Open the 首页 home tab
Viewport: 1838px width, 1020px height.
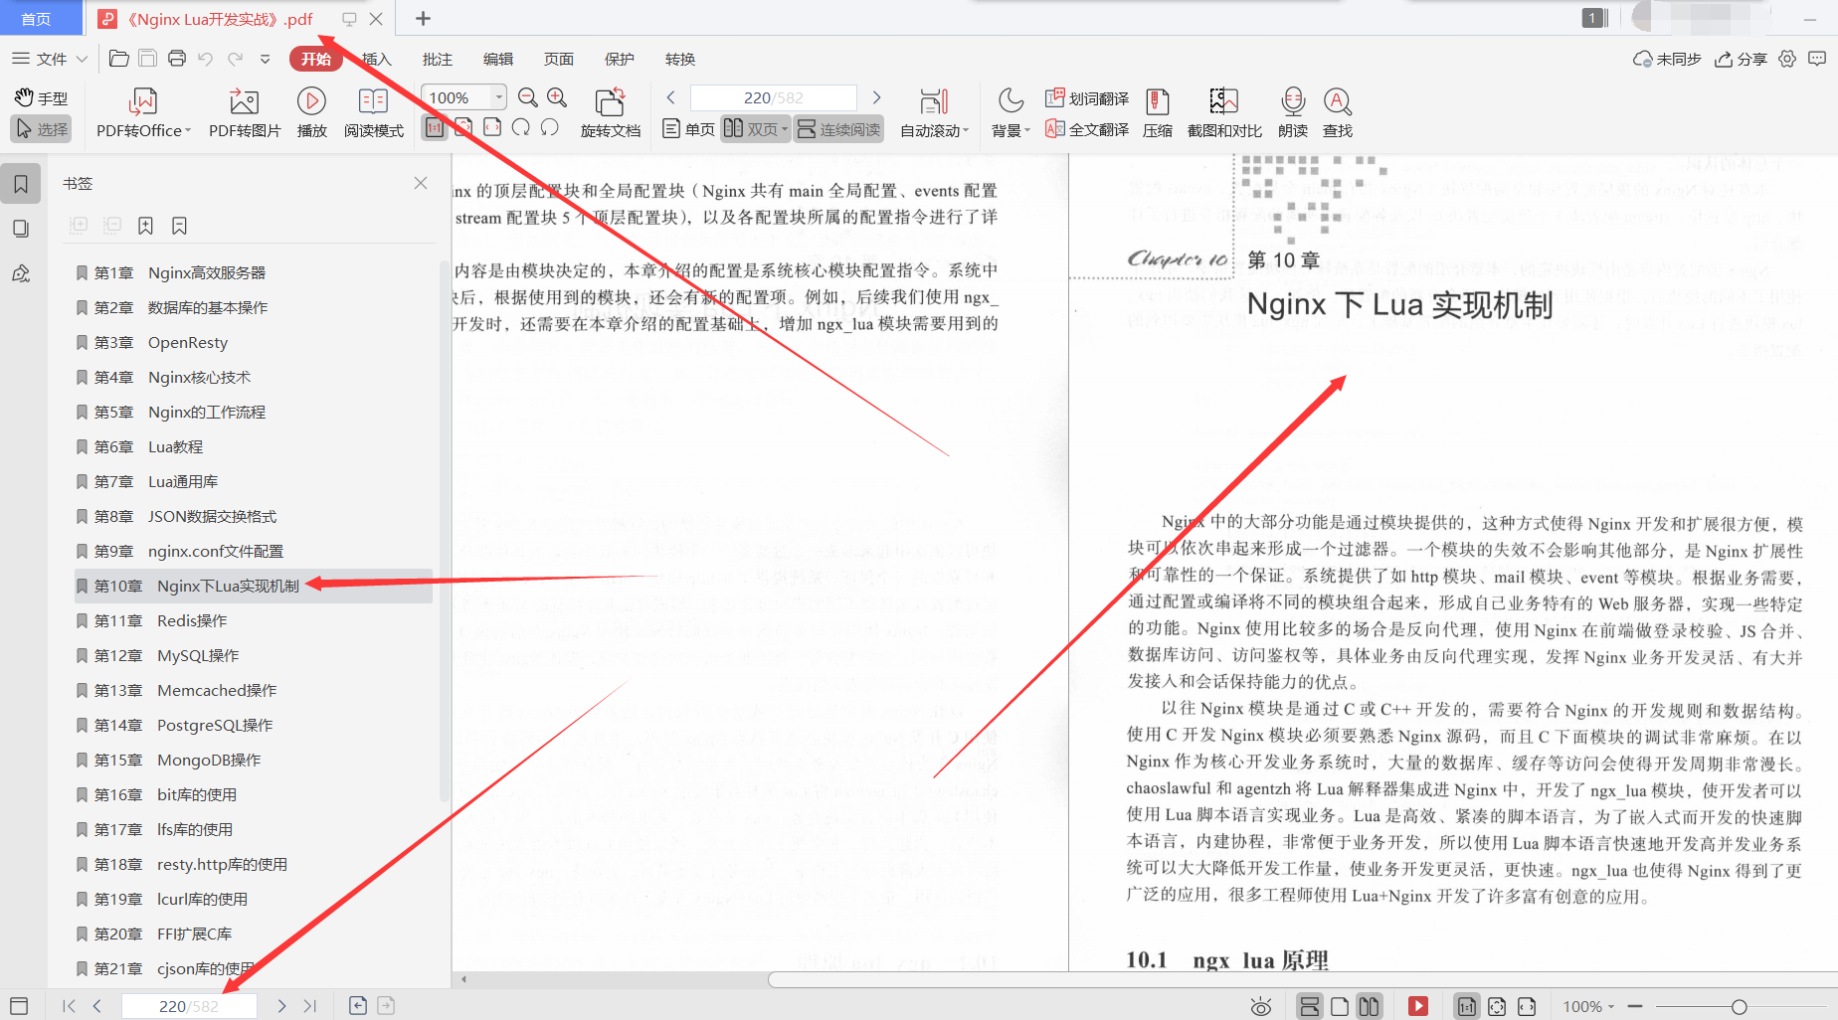[x=38, y=18]
